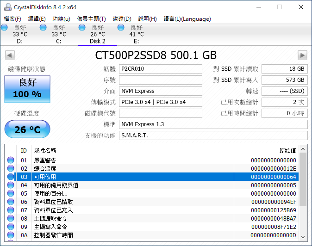Click status orb of attribute 03 可用備用
This screenshot has width=312, height=246.
[x=11, y=177]
